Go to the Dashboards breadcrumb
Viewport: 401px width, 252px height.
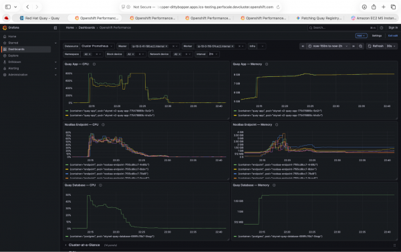point(87,27)
